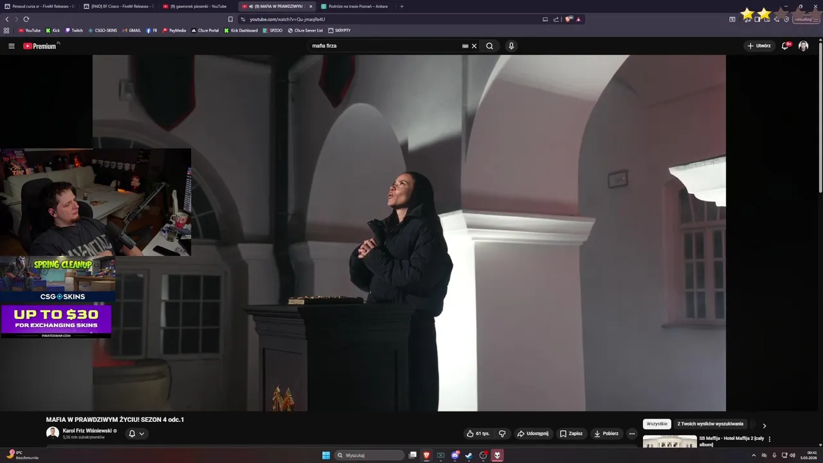823x463 pixels.
Task: Open Cfx.re Portal bookmark
Action: 205,30
